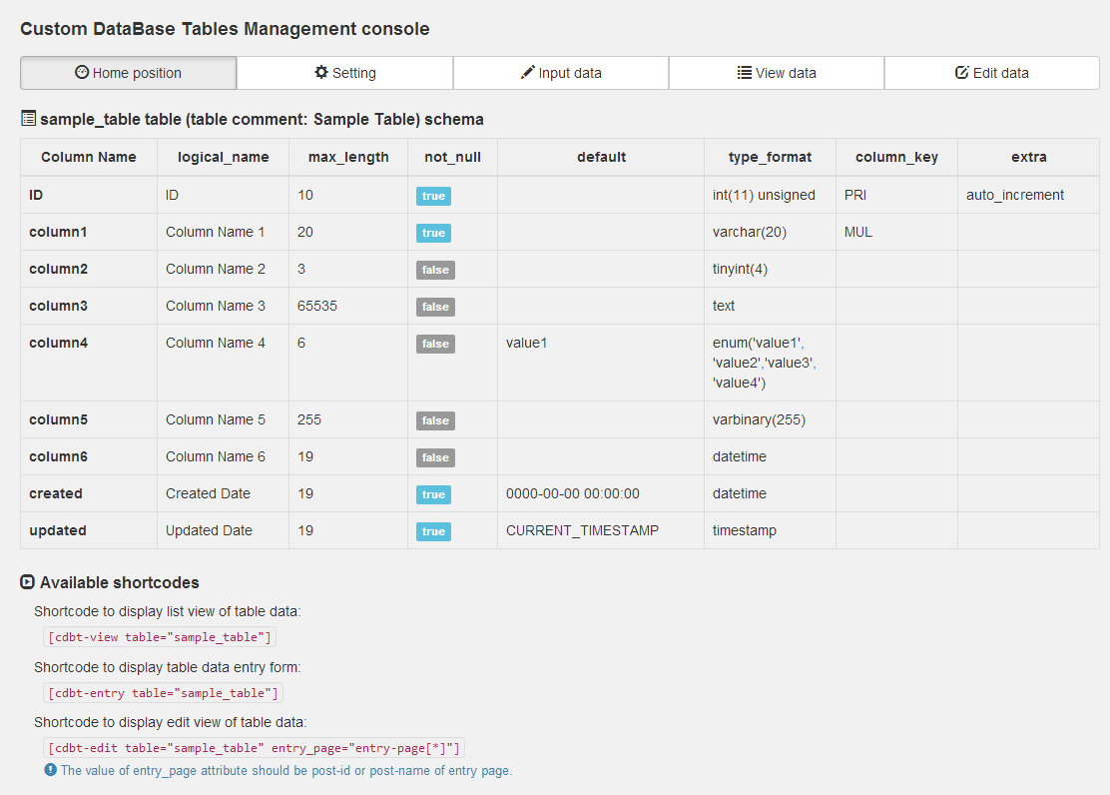Click the play icon beside Available shortcodes
Viewport: 1110px width, 795px height.
(x=28, y=582)
